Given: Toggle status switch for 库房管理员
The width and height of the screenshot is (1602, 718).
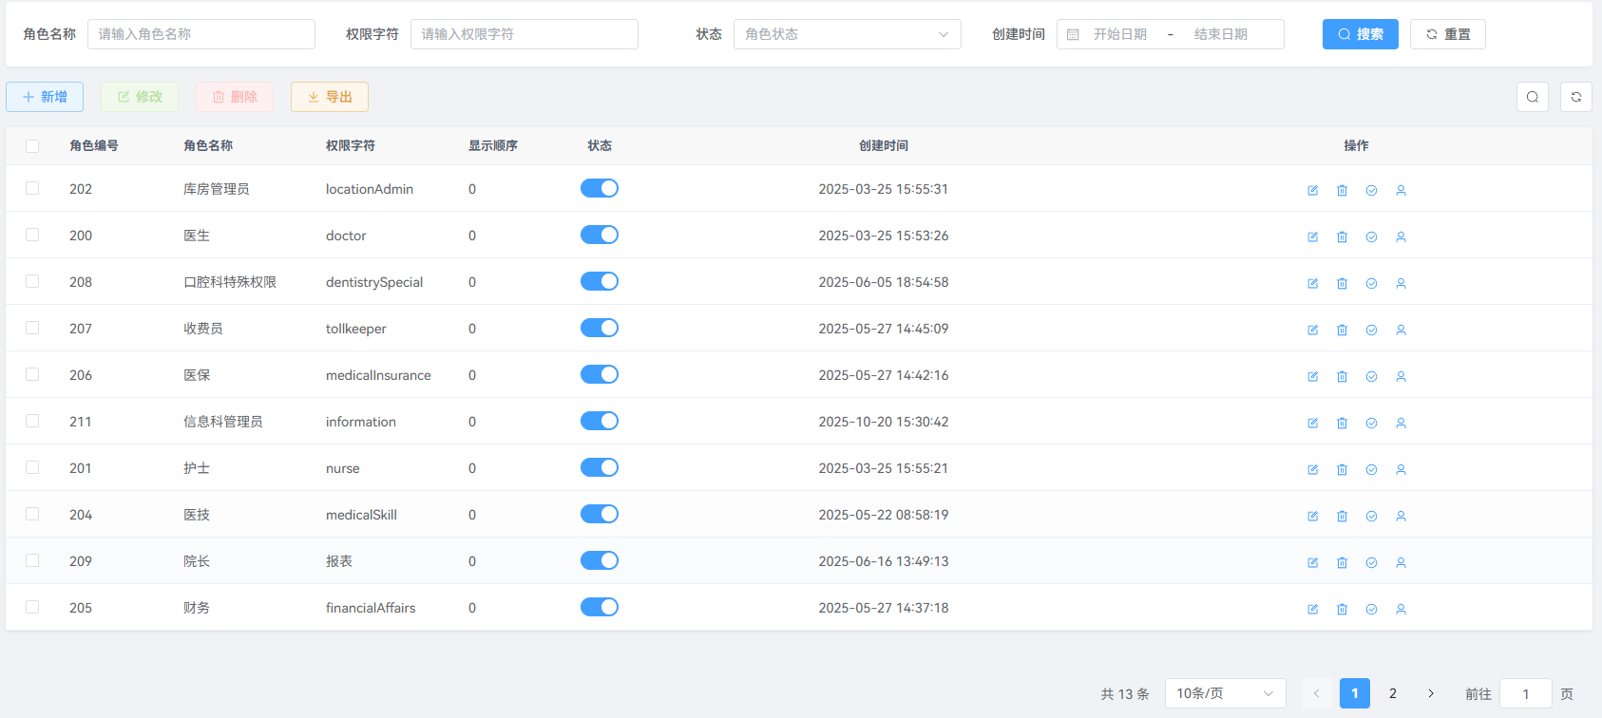Looking at the screenshot, I should tap(600, 188).
